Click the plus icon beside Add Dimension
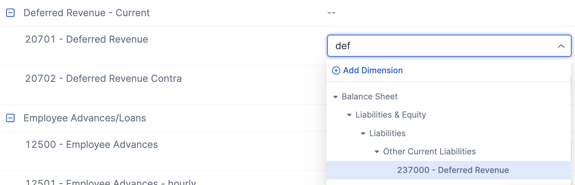The width and height of the screenshot is (575, 185). point(336,70)
